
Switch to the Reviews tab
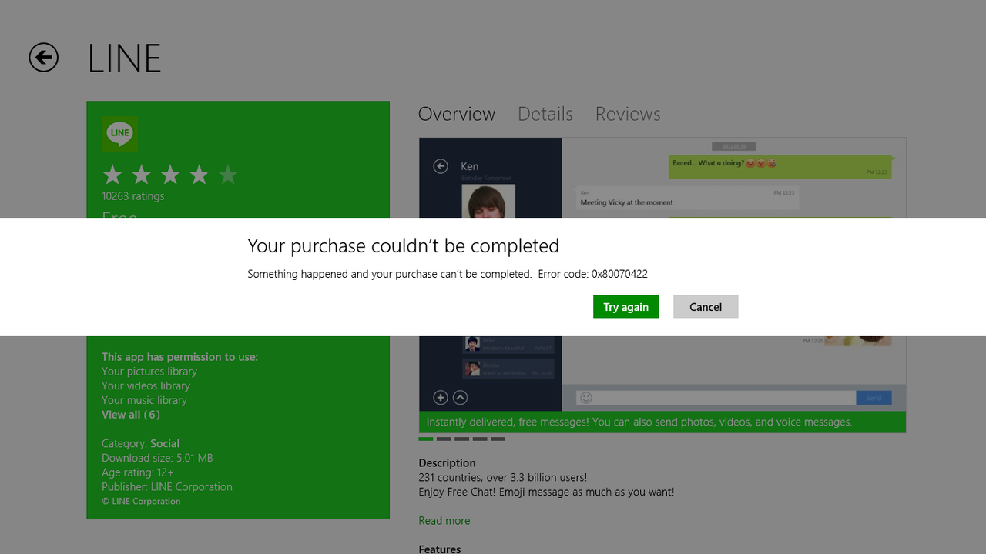click(628, 114)
